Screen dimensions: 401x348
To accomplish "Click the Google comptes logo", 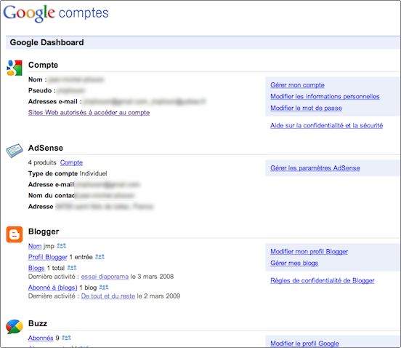I will 56,13.
